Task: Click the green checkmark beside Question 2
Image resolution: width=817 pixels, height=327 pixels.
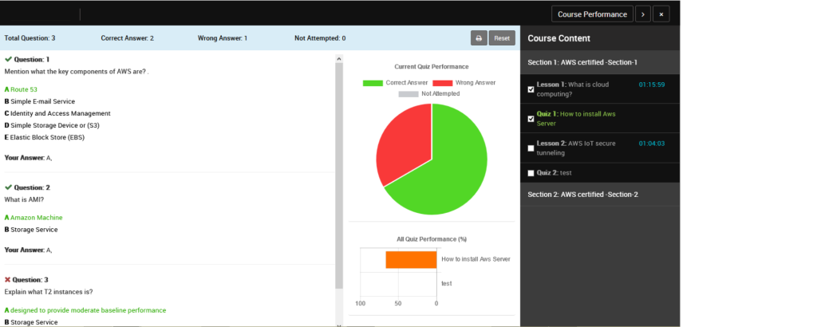Action: tap(8, 187)
